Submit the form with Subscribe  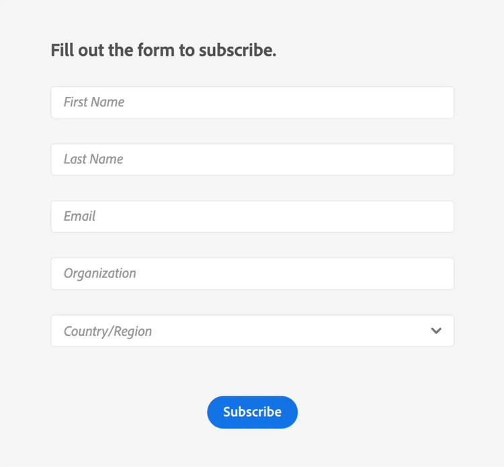[252, 412]
